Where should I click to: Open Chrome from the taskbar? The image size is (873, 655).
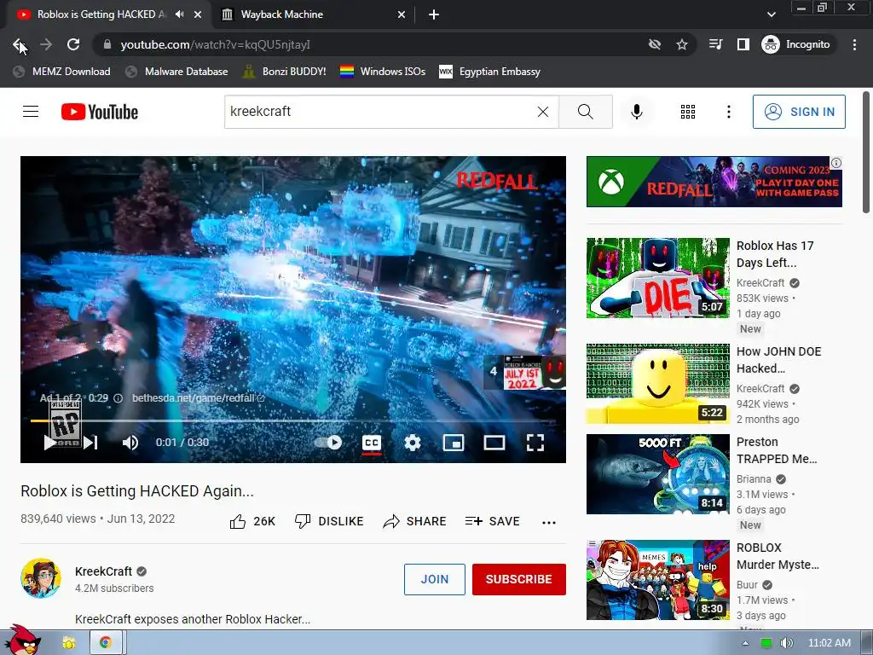pos(105,643)
